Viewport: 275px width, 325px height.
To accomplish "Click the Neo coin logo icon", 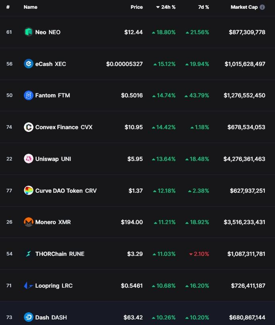I will point(29,32).
